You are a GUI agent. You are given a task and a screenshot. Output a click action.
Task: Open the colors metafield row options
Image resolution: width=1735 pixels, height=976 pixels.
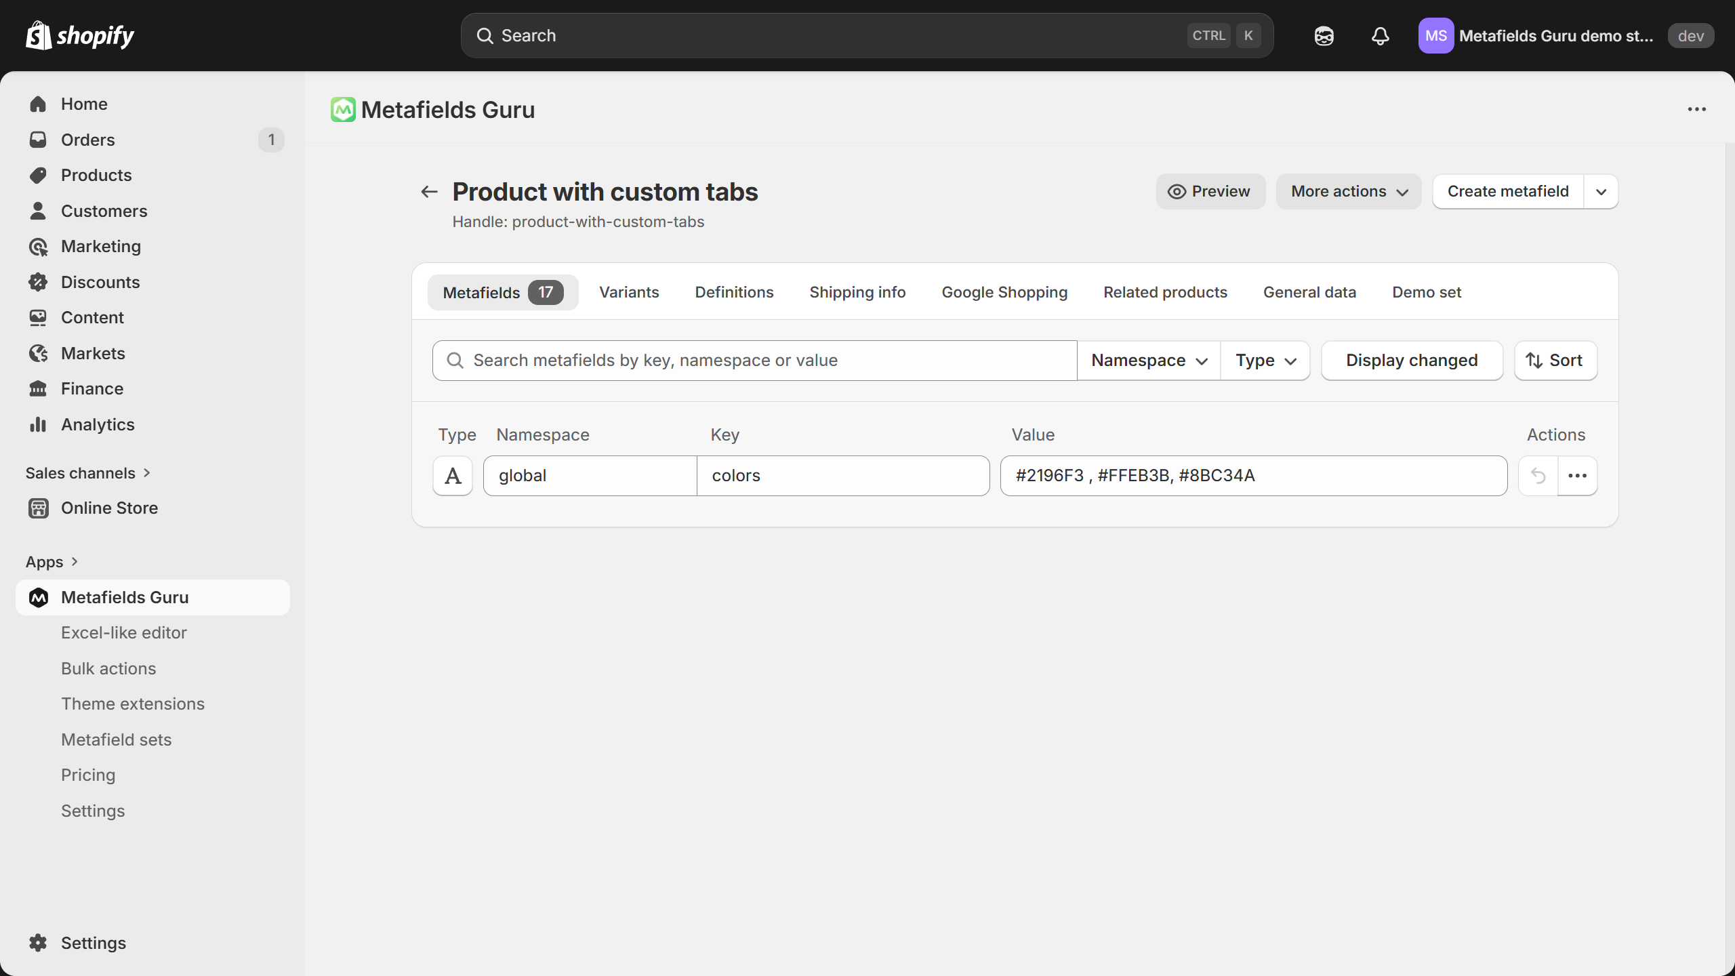[1577, 476]
